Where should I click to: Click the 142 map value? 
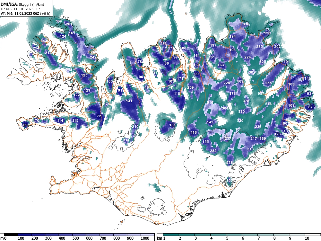click(210, 122)
